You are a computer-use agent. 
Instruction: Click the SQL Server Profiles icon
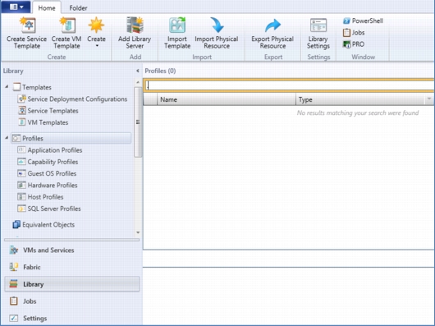(21, 209)
